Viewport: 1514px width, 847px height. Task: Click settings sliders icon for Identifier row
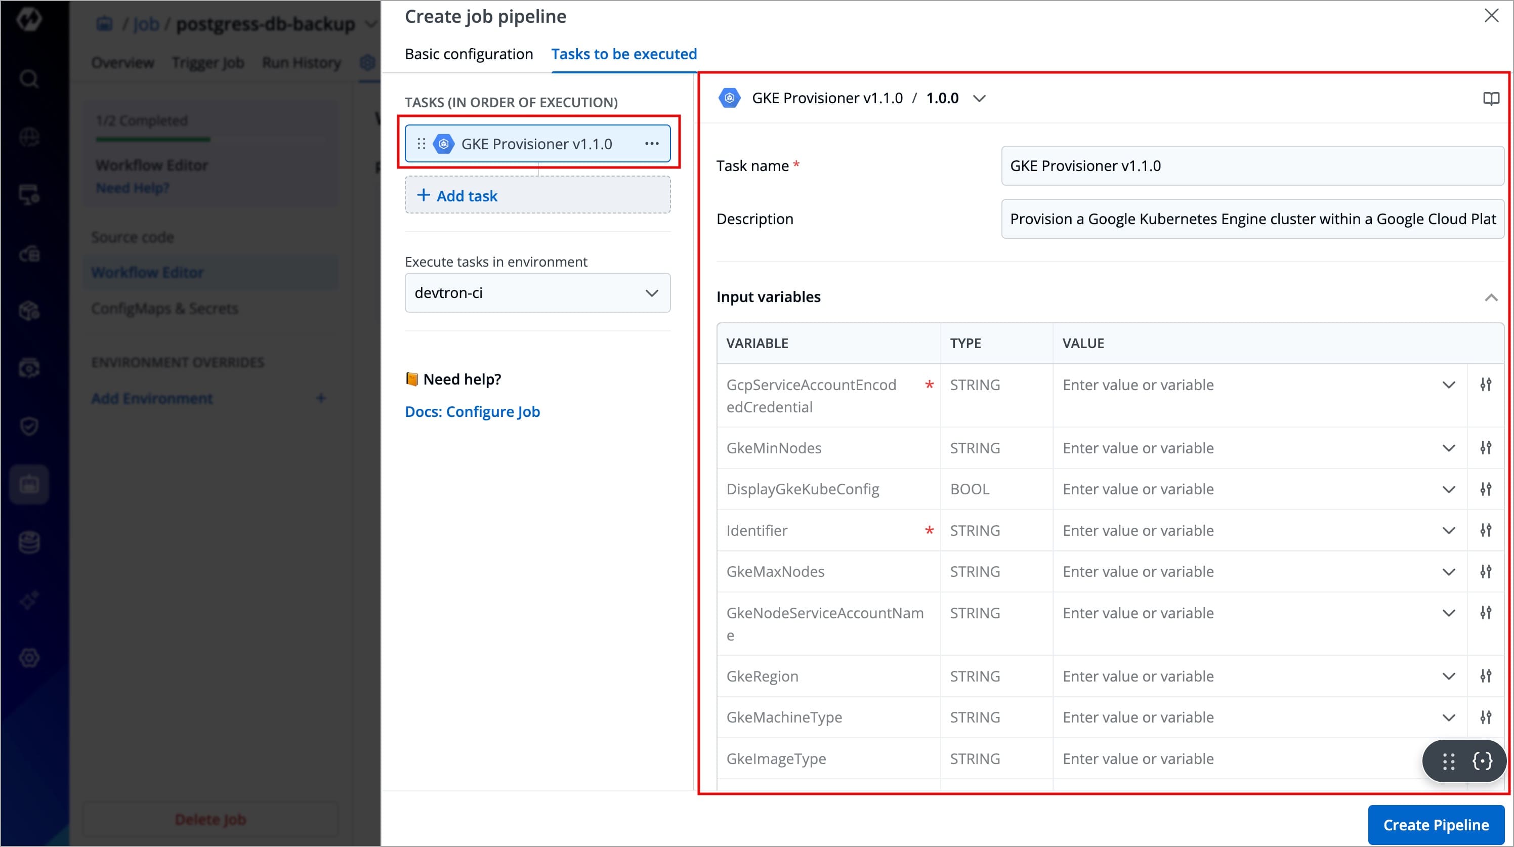pos(1485,530)
